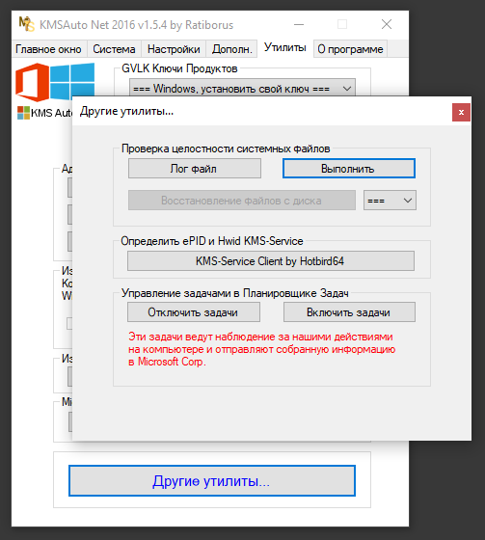Select the Дополн. tab
The height and width of the screenshot is (540, 485).
coord(231,49)
